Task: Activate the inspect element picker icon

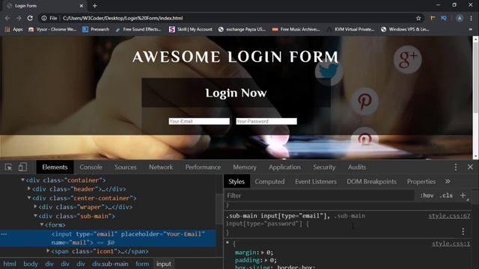Action: tap(8, 167)
